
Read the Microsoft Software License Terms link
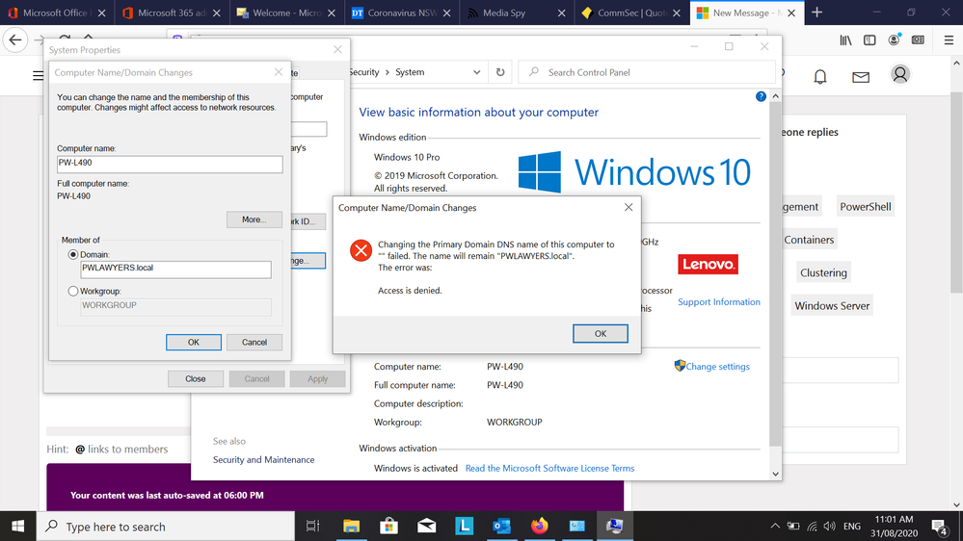(x=549, y=468)
